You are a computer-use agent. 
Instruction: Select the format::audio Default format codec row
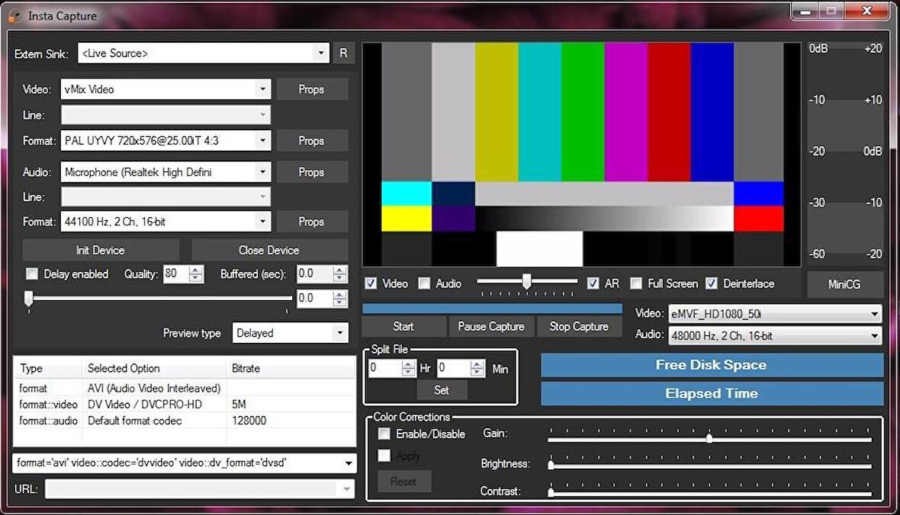click(185, 421)
